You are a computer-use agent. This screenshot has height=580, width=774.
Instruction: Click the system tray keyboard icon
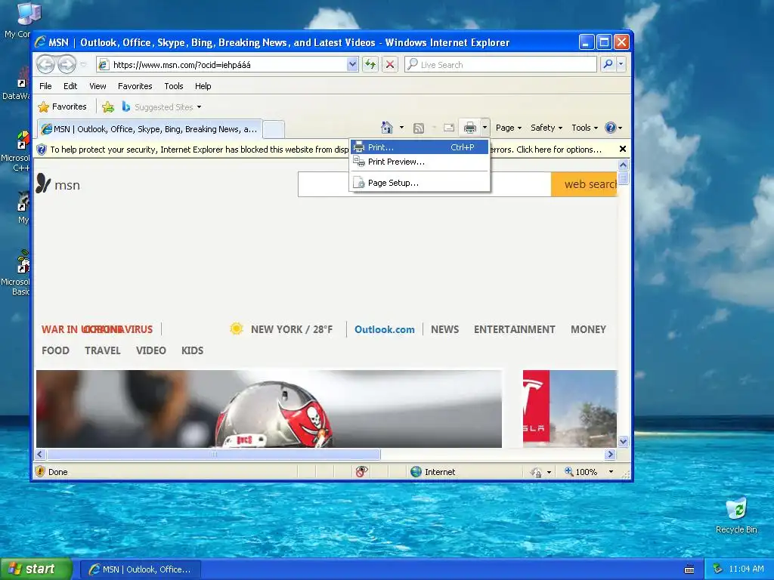pyautogui.click(x=689, y=569)
